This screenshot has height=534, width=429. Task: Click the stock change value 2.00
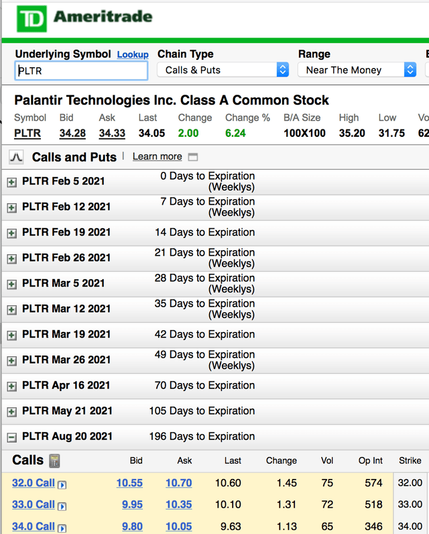point(188,133)
